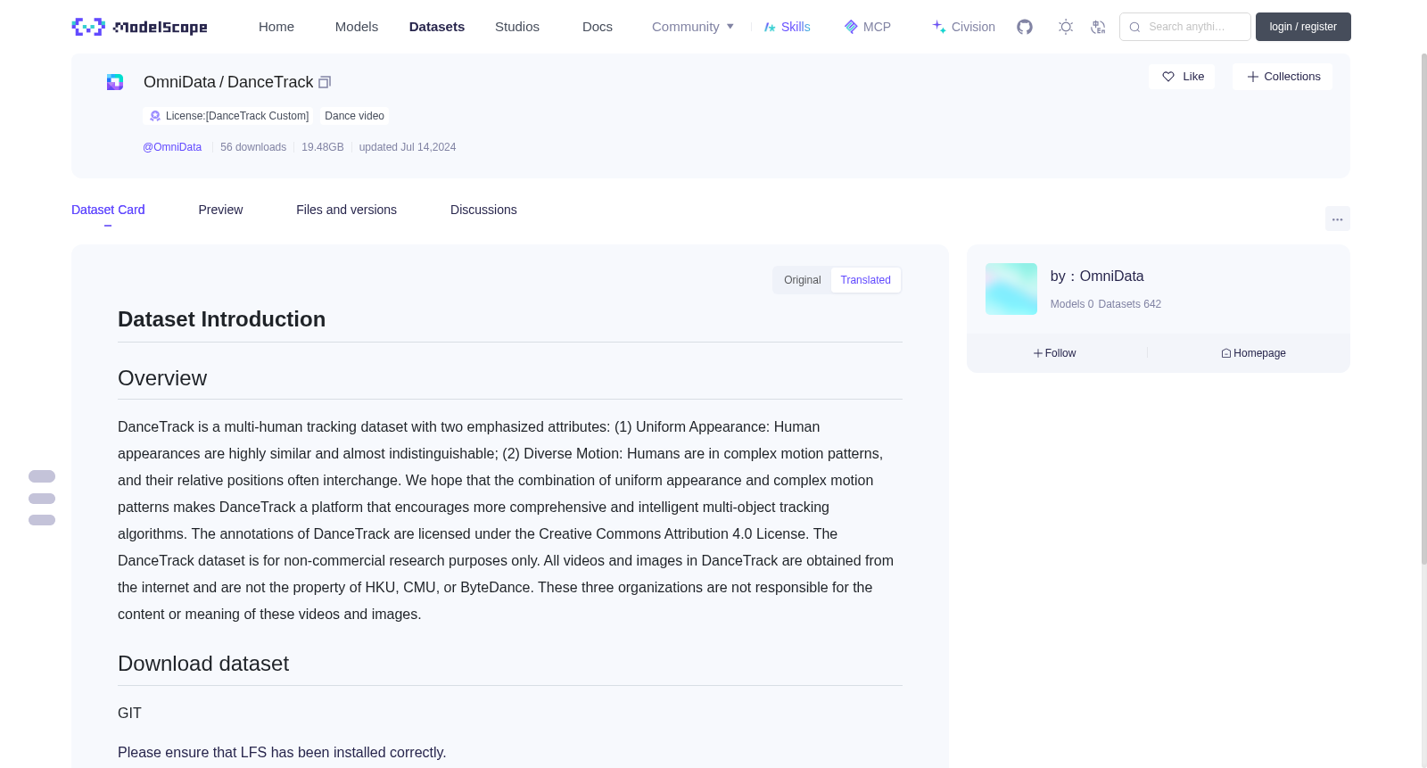The width and height of the screenshot is (1427, 768).
Task: Switch card text to Translated
Action: [866, 280]
